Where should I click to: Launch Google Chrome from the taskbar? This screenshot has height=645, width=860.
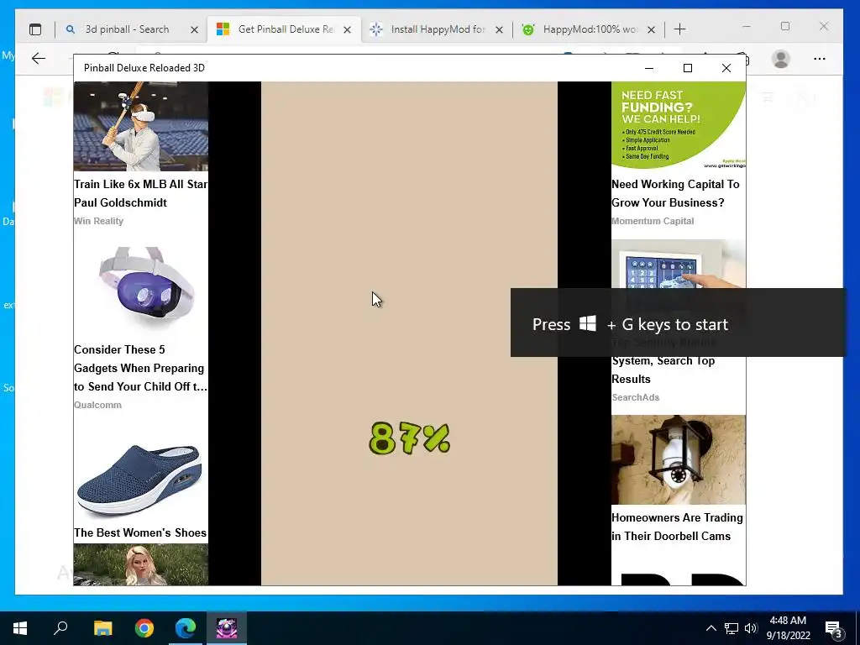(144, 628)
